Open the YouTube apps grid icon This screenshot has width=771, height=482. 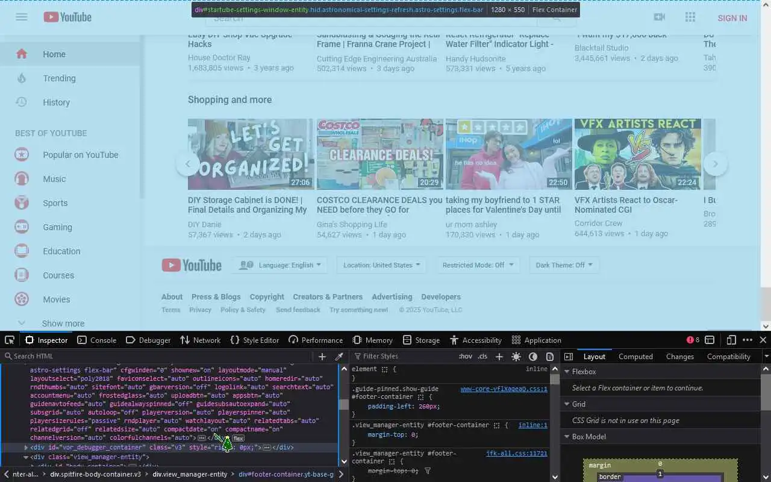pyautogui.click(x=690, y=17)
